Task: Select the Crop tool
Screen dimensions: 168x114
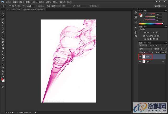Action: [3, 26]
